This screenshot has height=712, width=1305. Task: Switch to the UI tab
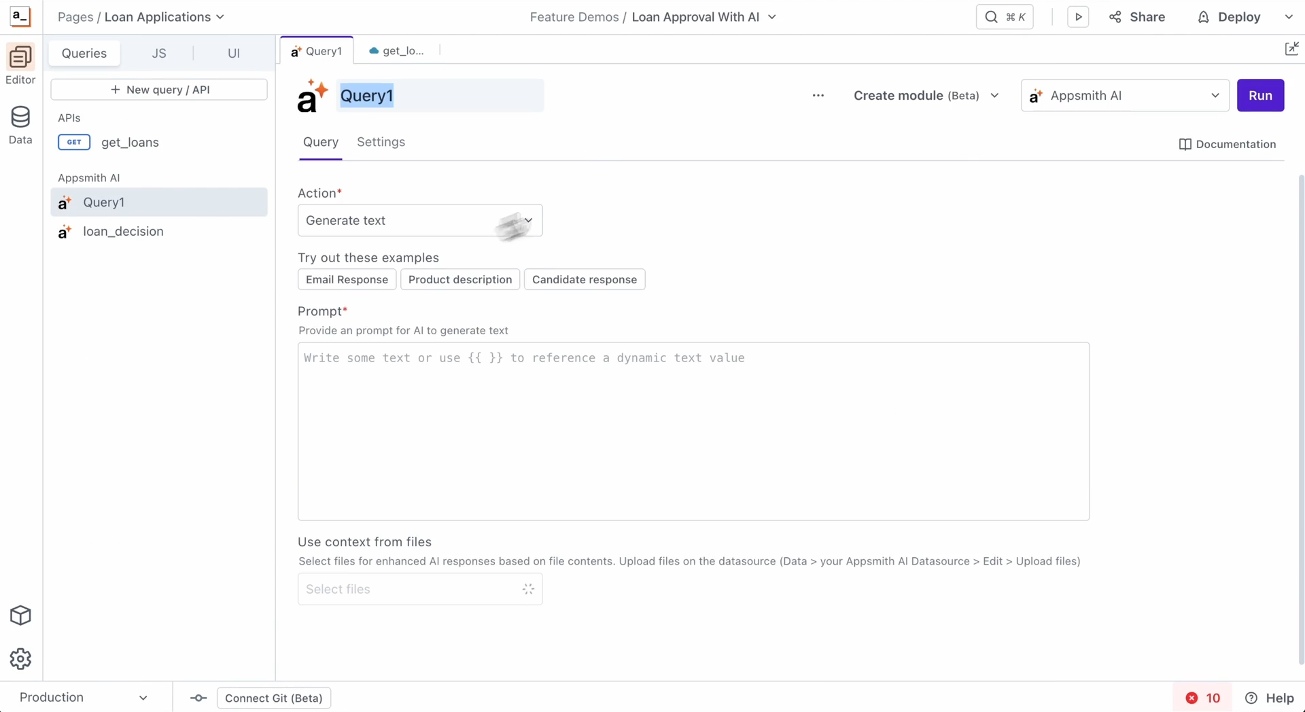[x=234, y=53]
